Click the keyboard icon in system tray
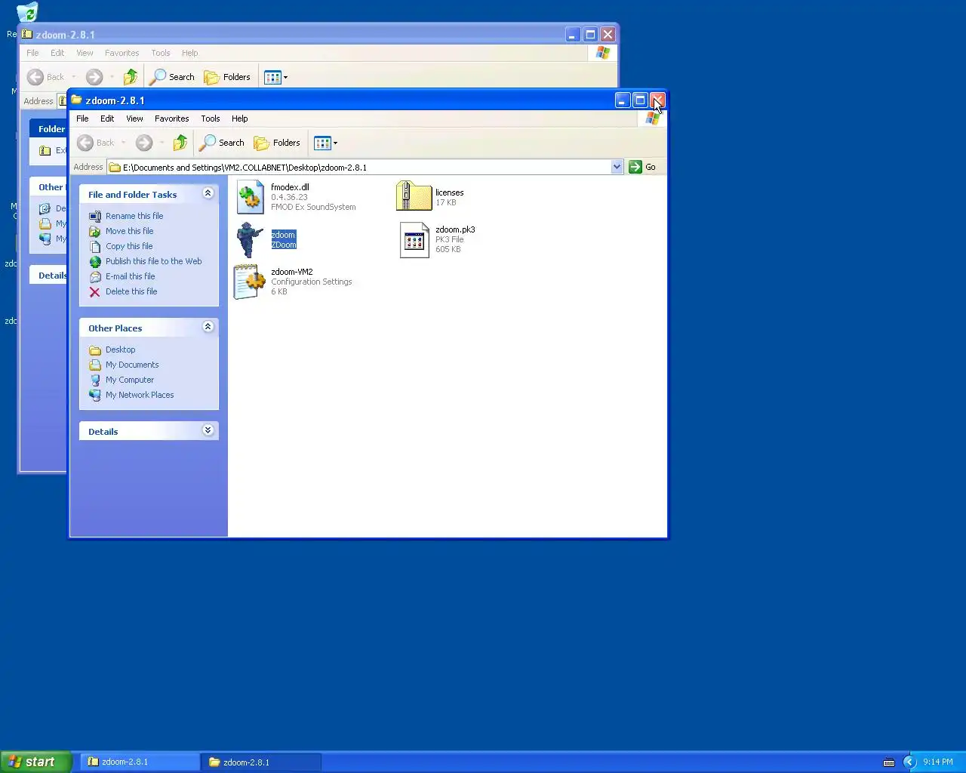The height and width of the screenshot is (773, 966). [x=889, y=762]
